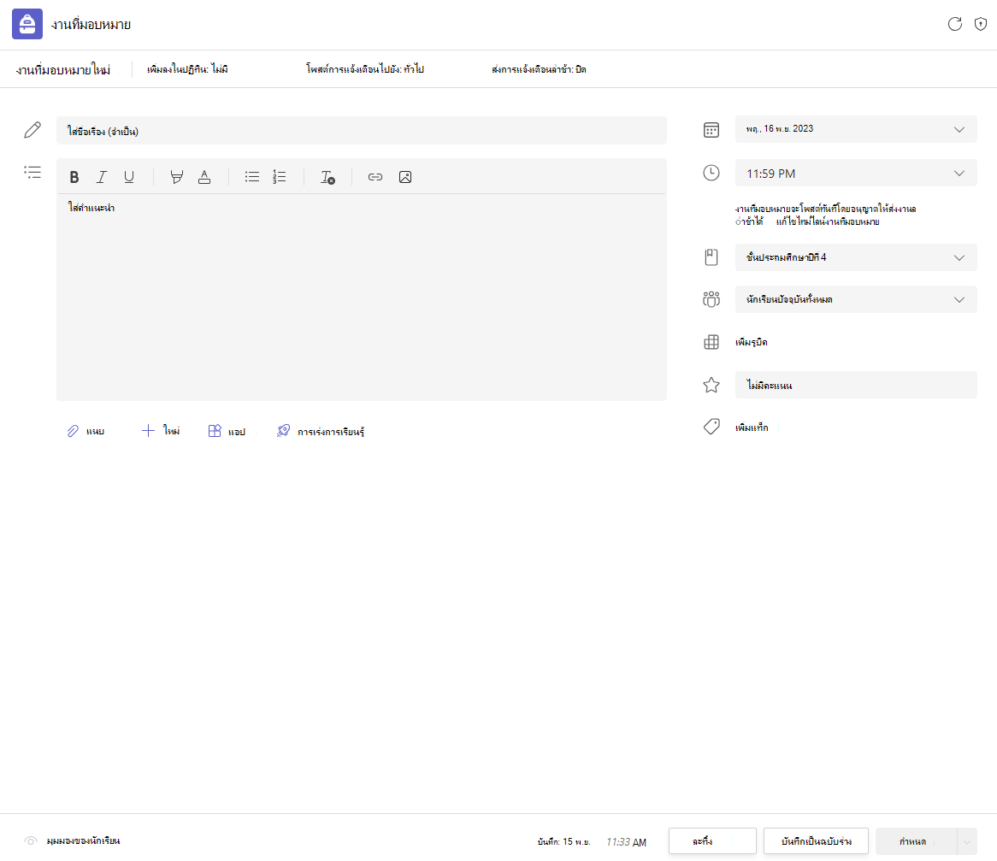Click the clock icon for due time
Viewport: 997px width, 861px height.
[711, 173]
